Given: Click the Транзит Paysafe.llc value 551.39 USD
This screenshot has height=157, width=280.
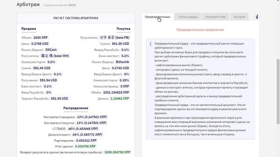Looking at the screenshot, I should pyautogui.click(x=59, y=99).
